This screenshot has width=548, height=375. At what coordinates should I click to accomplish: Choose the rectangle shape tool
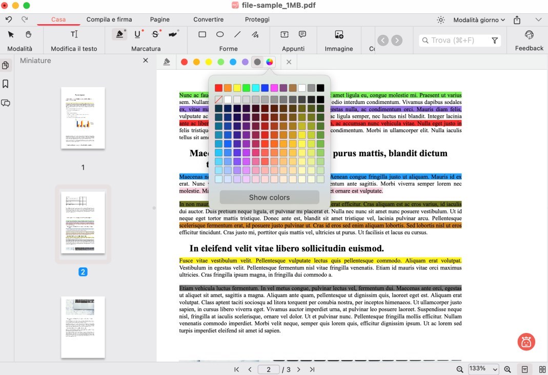(202, 34)
